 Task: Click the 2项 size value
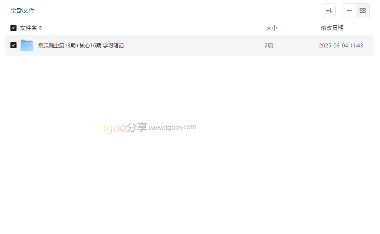tap(269, 45)
